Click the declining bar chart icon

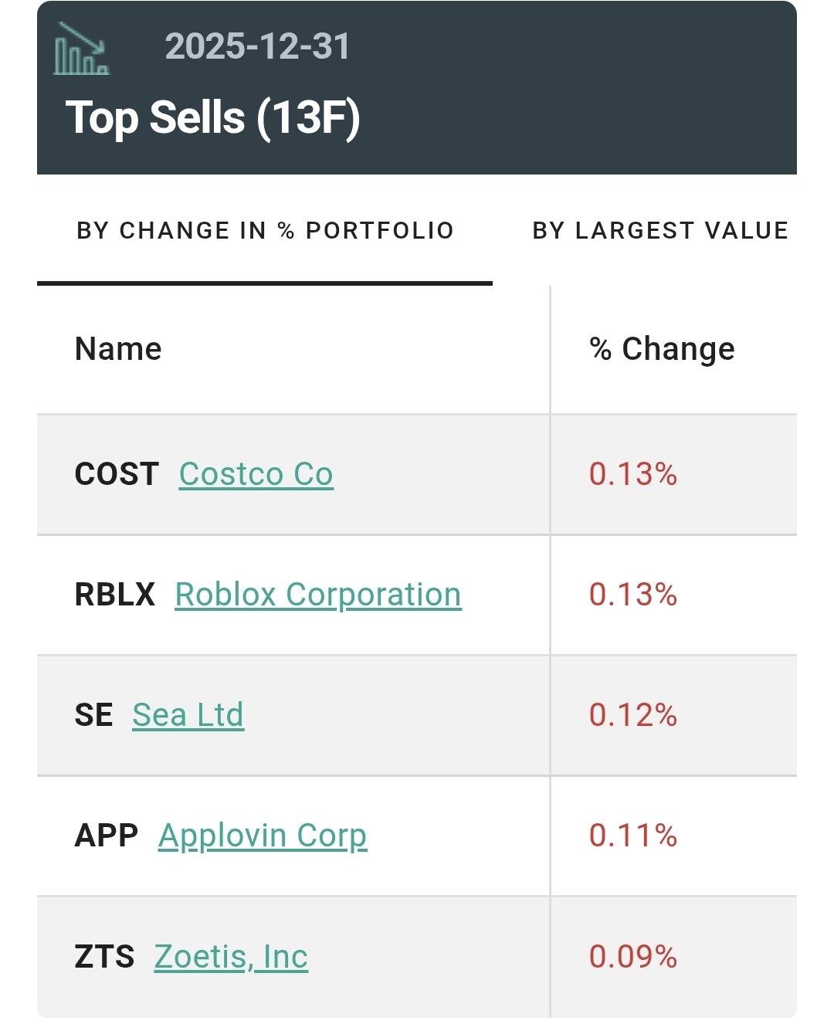81,49
